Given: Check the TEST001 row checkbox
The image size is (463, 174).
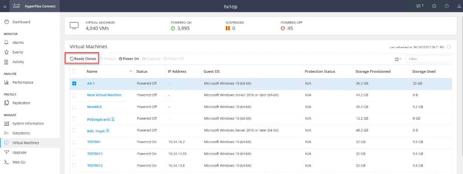Looking at the screenshot, I should pos(74,142).
